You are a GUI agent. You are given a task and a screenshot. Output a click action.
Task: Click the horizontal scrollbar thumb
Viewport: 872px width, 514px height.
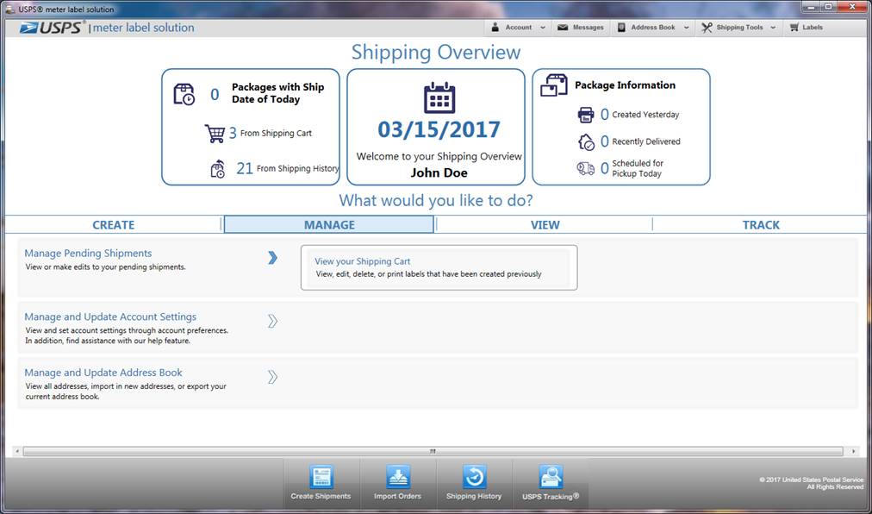[433, 451]
